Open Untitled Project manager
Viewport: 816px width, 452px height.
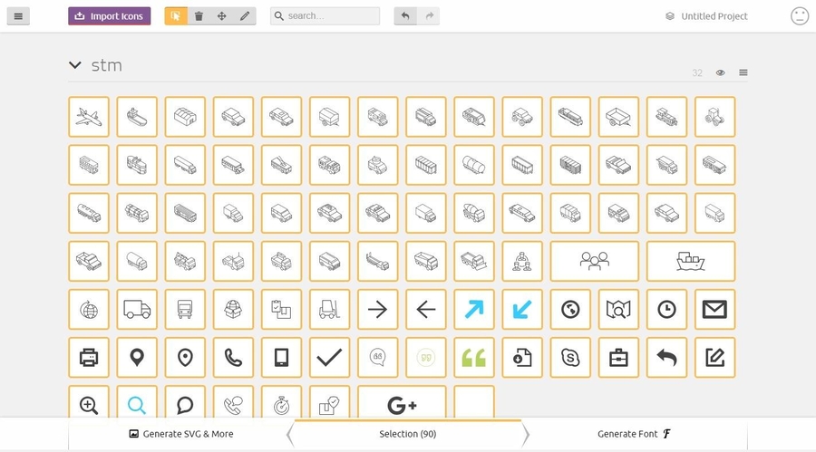[706, 16]
